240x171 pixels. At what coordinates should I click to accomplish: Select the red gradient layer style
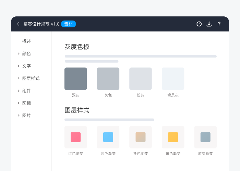click(x=75, y=137)
